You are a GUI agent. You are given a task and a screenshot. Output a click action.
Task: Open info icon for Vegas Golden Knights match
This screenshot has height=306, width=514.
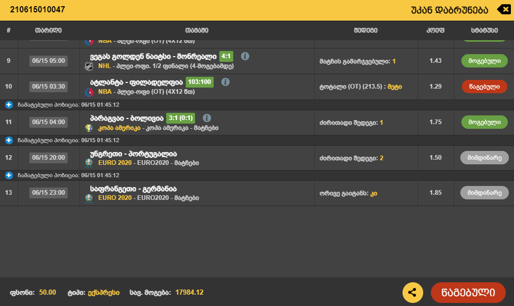click(245, 56)
